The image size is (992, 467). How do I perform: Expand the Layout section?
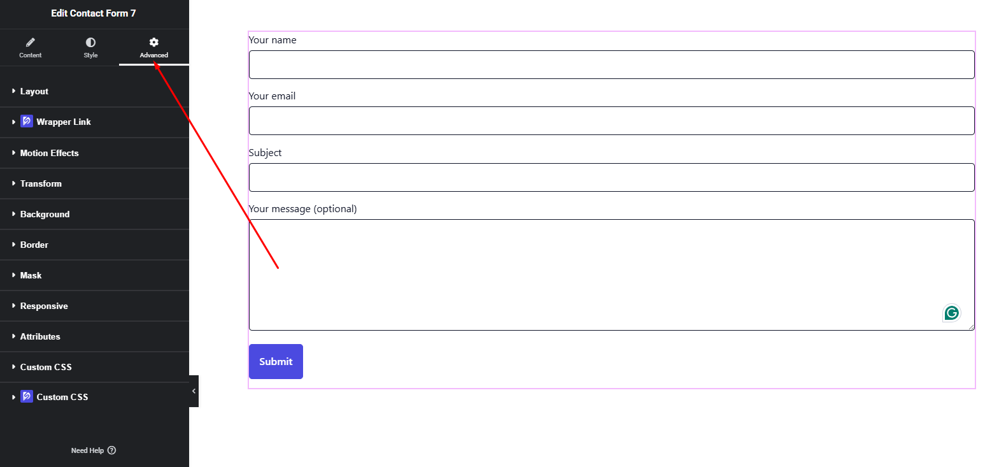tap(34, 92)
